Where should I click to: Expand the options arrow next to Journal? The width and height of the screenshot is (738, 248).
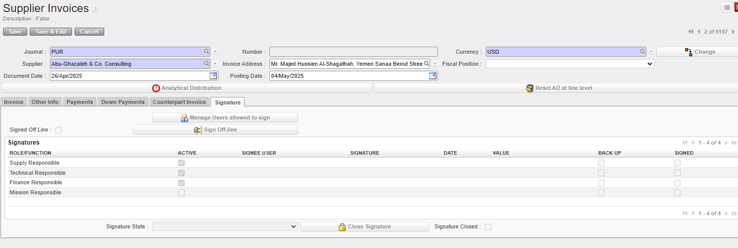click(x=215, y=52)
